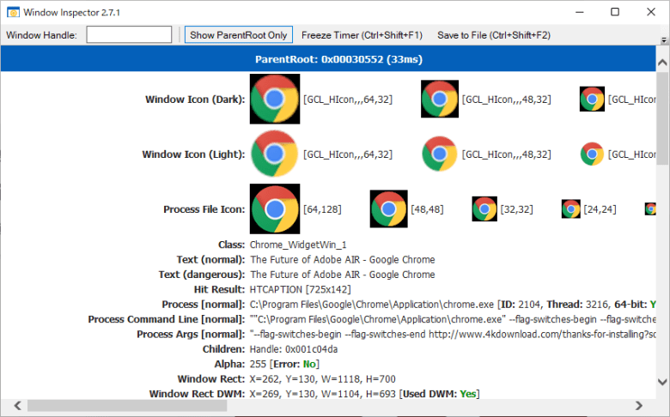Click the Process Args value with 4kdownload URL
This screenshot has height=417, width=670.
click(x=453, y=334)
